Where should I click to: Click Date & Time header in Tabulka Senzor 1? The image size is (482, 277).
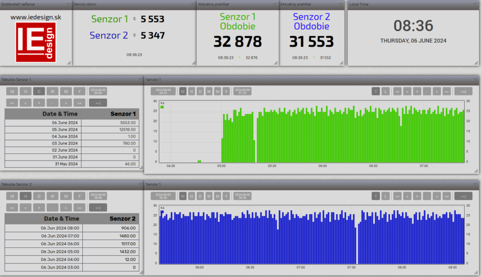43,114
